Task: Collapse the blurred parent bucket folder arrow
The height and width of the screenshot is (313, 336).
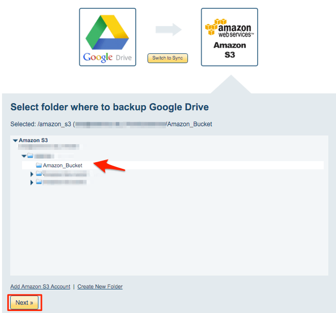Action: [x=24, y=156]
